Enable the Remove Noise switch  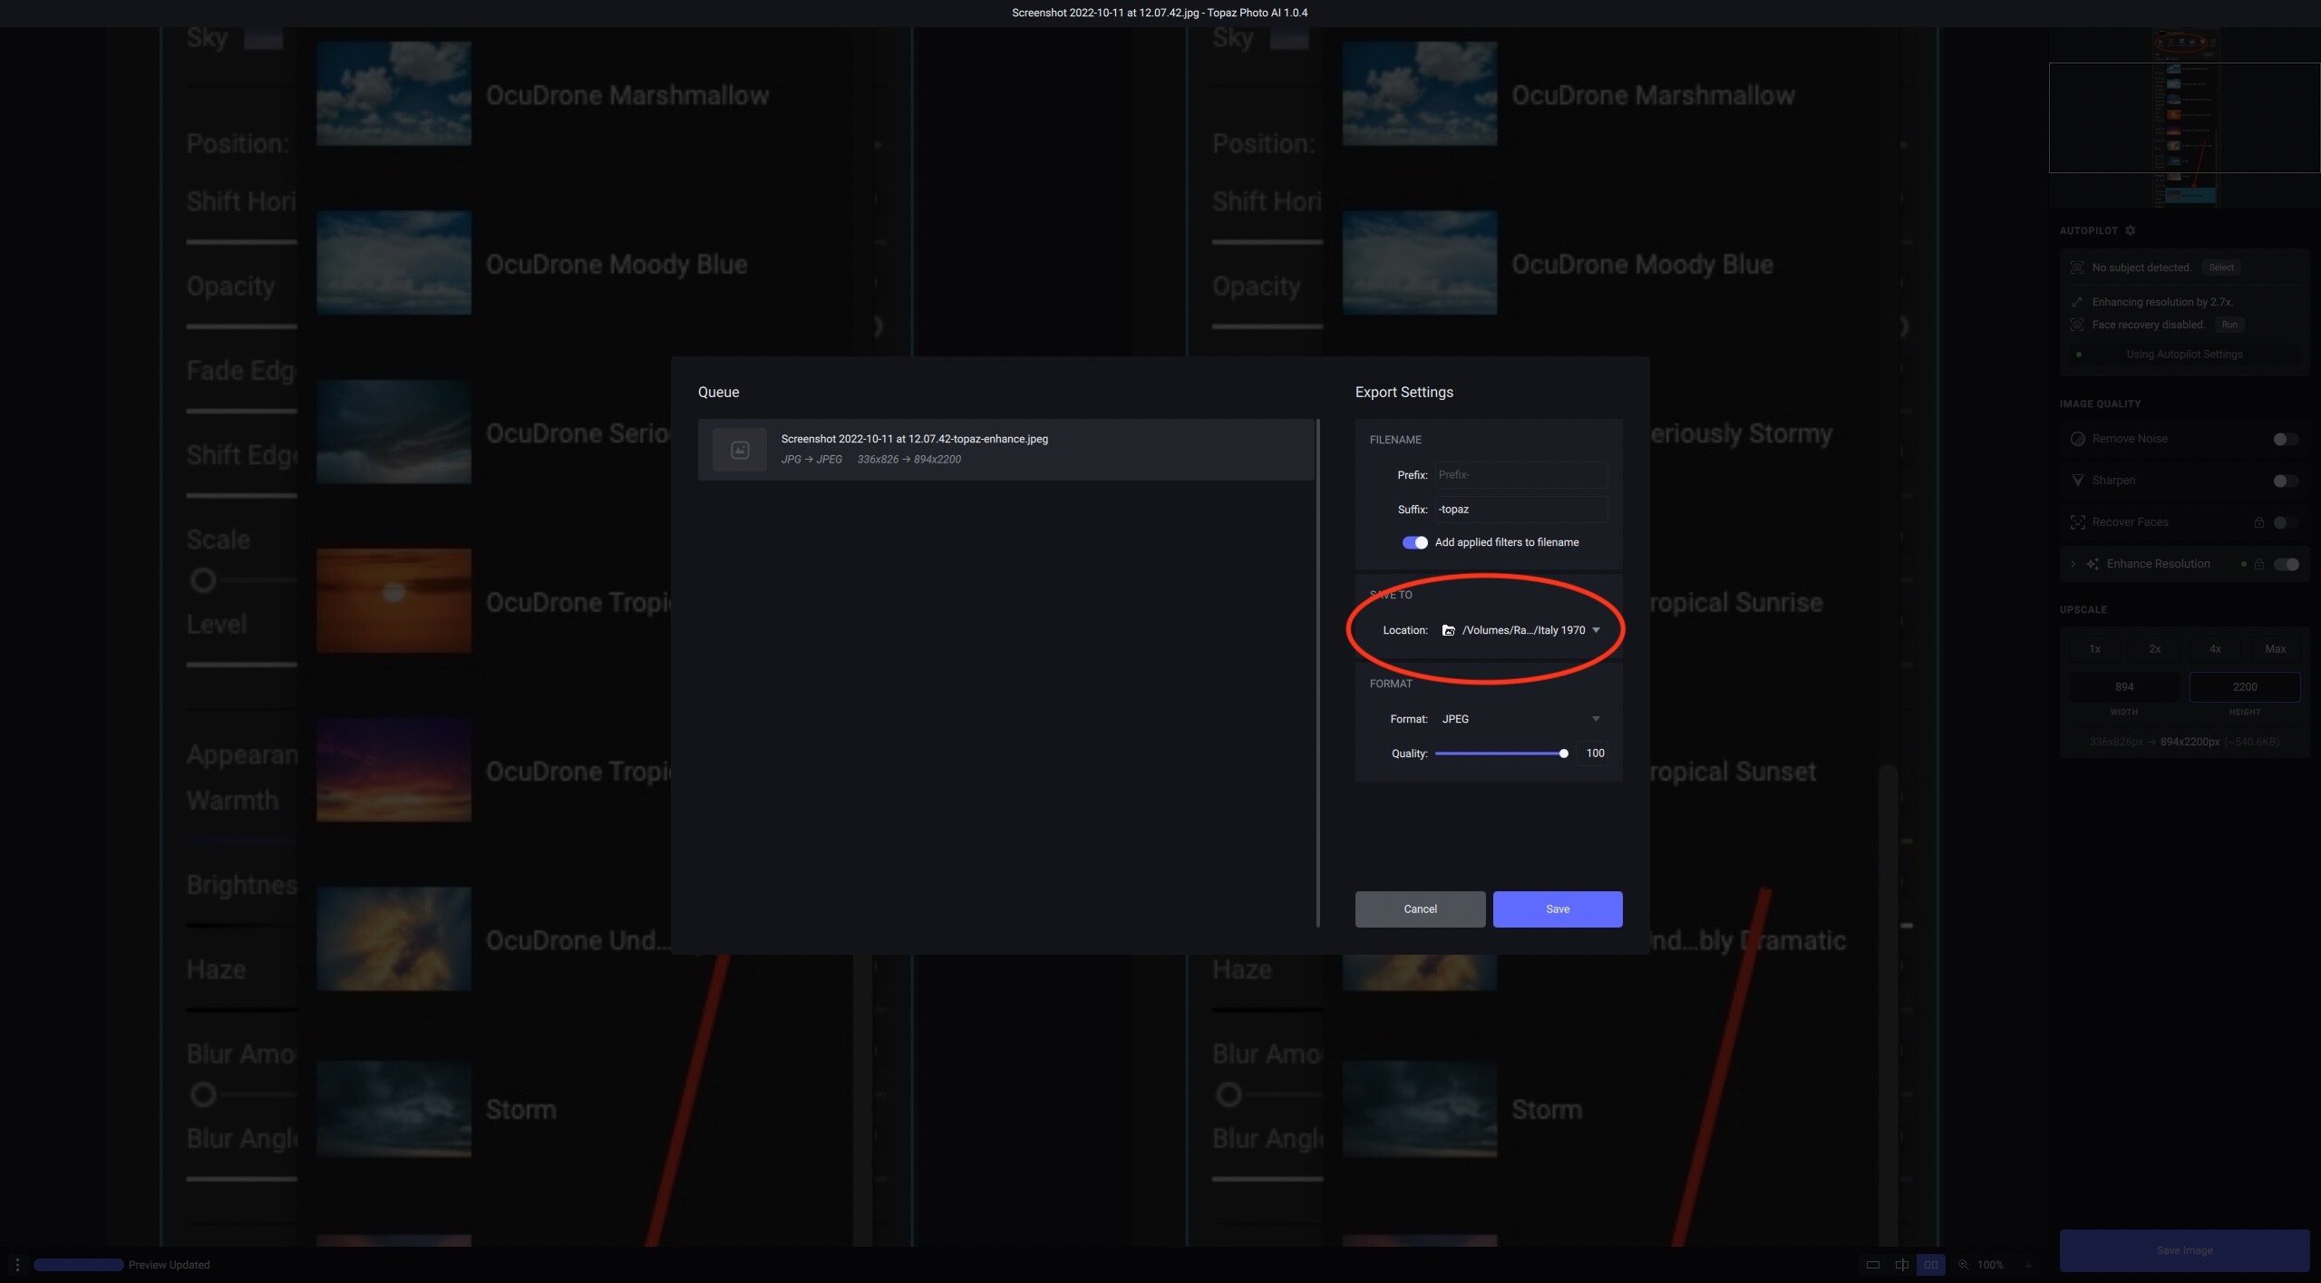coord(2285,439)
